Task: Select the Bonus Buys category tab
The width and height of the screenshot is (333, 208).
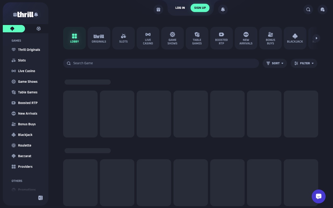Action: click(270, 38)
